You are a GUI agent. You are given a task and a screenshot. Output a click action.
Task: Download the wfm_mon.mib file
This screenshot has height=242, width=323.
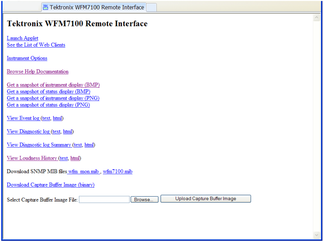coord(83,172)
